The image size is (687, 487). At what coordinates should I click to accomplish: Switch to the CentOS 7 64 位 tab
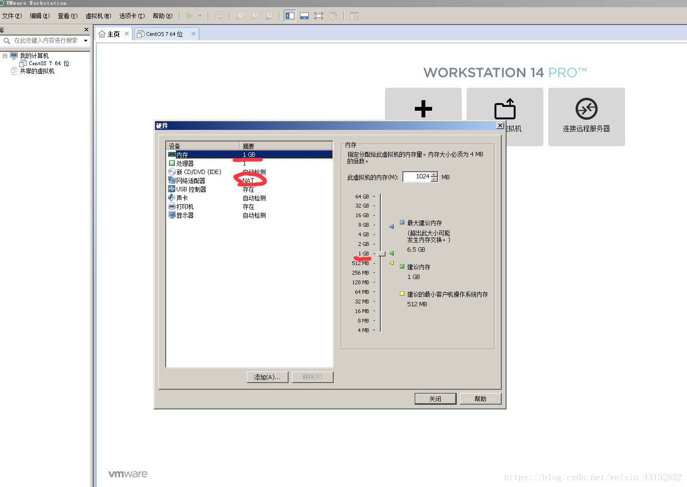tap(165, 34)
